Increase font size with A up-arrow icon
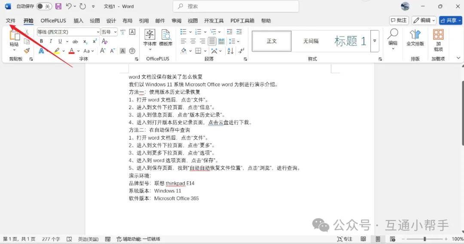 tap(103, 51)
